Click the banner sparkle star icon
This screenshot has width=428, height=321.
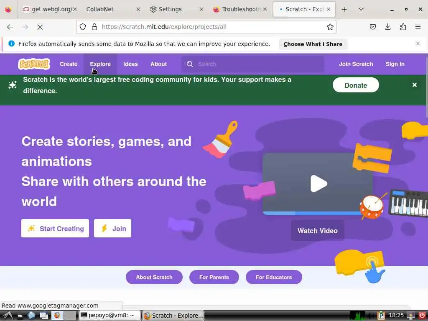(x=12, y=85)
